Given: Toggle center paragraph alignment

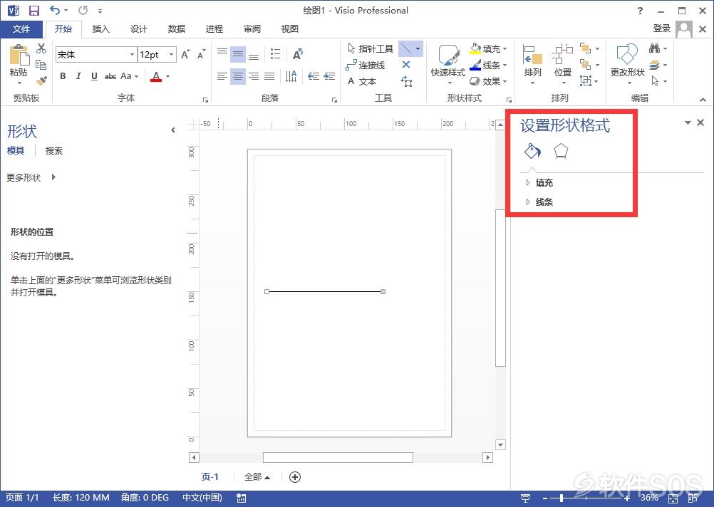Looking at the screenshot, I should tap(238, 76).
